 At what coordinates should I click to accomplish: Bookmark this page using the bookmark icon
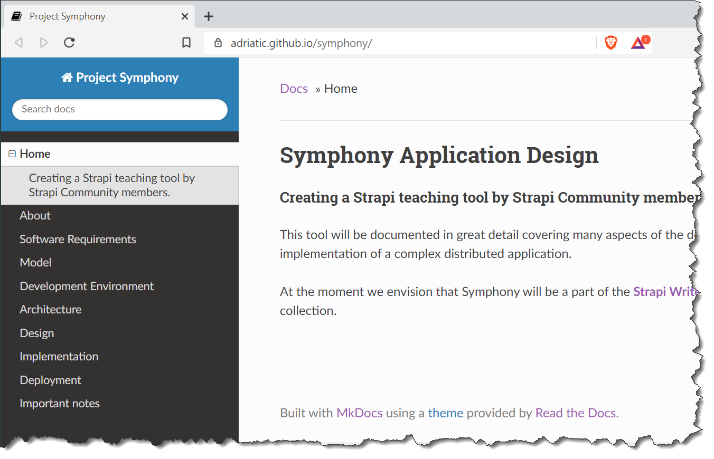[186, 43]
